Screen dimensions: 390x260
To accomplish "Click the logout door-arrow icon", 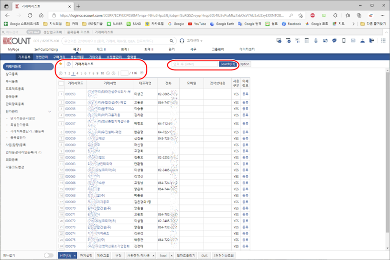I will (x=371, y=40).
